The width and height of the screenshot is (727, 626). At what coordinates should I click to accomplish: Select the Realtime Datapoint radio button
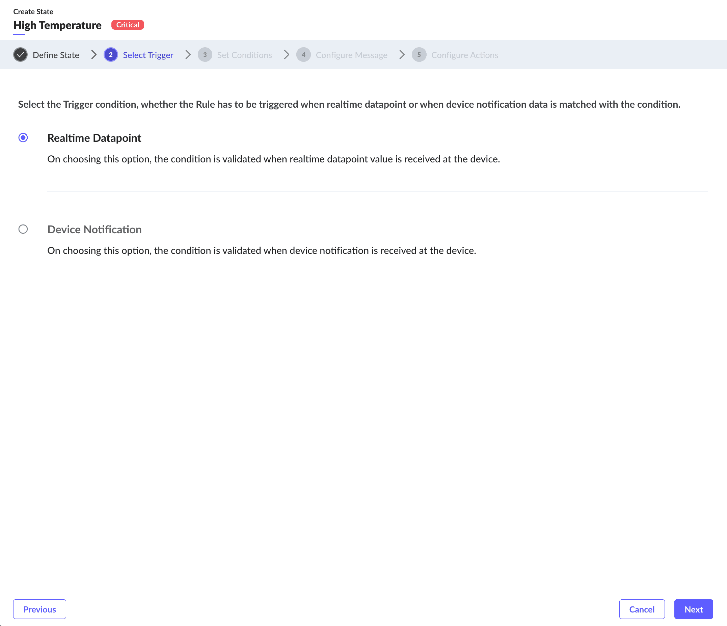(x=23, y=138)
